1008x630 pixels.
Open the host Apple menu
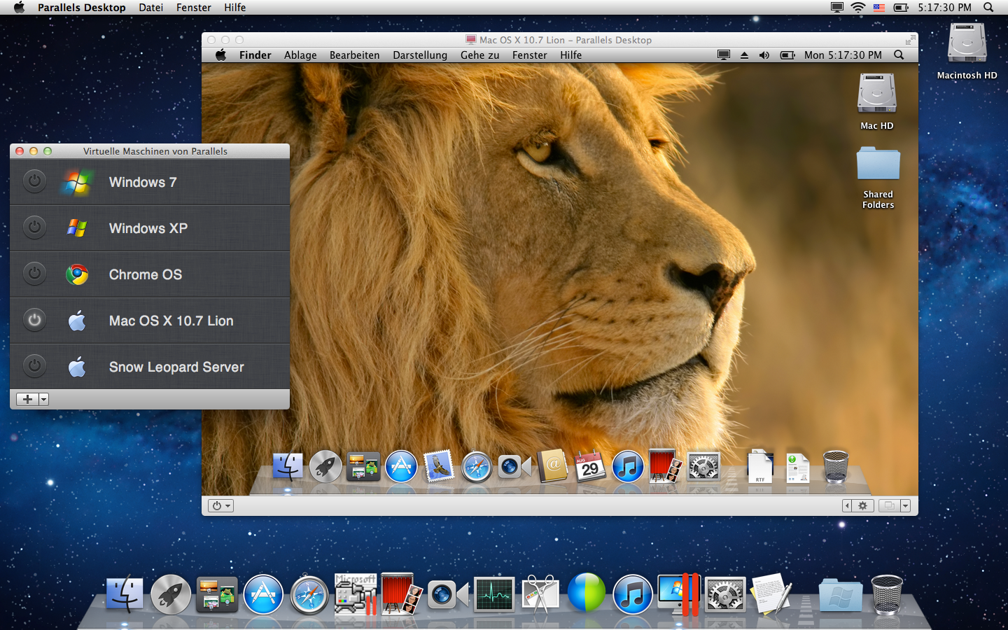pyautogui.click(x=19, y=8)
